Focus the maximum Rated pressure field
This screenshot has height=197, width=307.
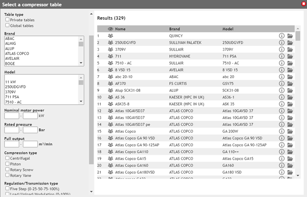click(30, 130)
